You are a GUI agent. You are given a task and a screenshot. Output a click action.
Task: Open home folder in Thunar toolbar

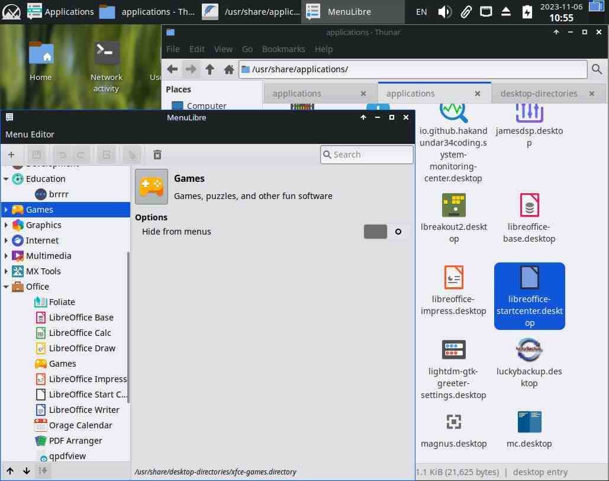(229, 69)
